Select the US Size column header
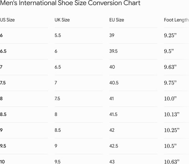 tap(7, 20)
